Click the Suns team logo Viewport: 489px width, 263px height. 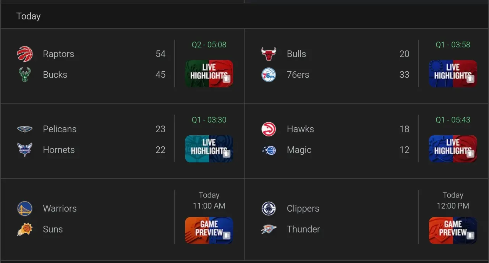25,229
